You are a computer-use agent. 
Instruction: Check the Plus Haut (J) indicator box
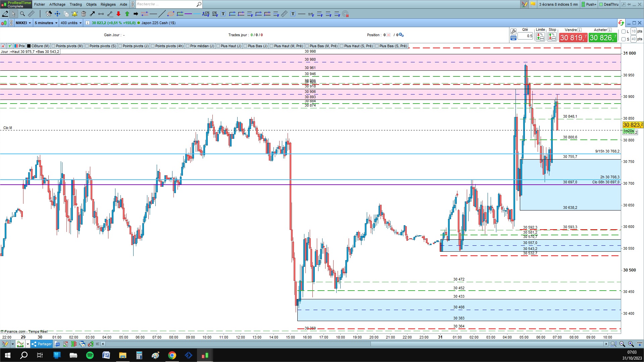[218, 46]
